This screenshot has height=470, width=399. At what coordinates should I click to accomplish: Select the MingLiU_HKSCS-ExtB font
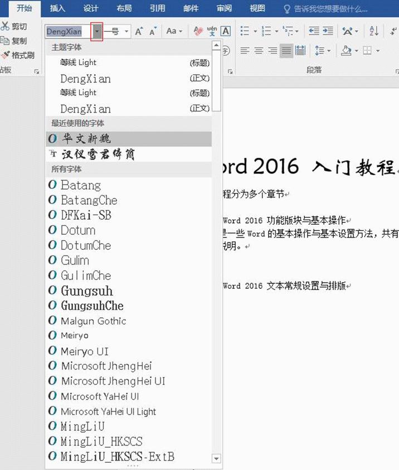tap(129, 457)
